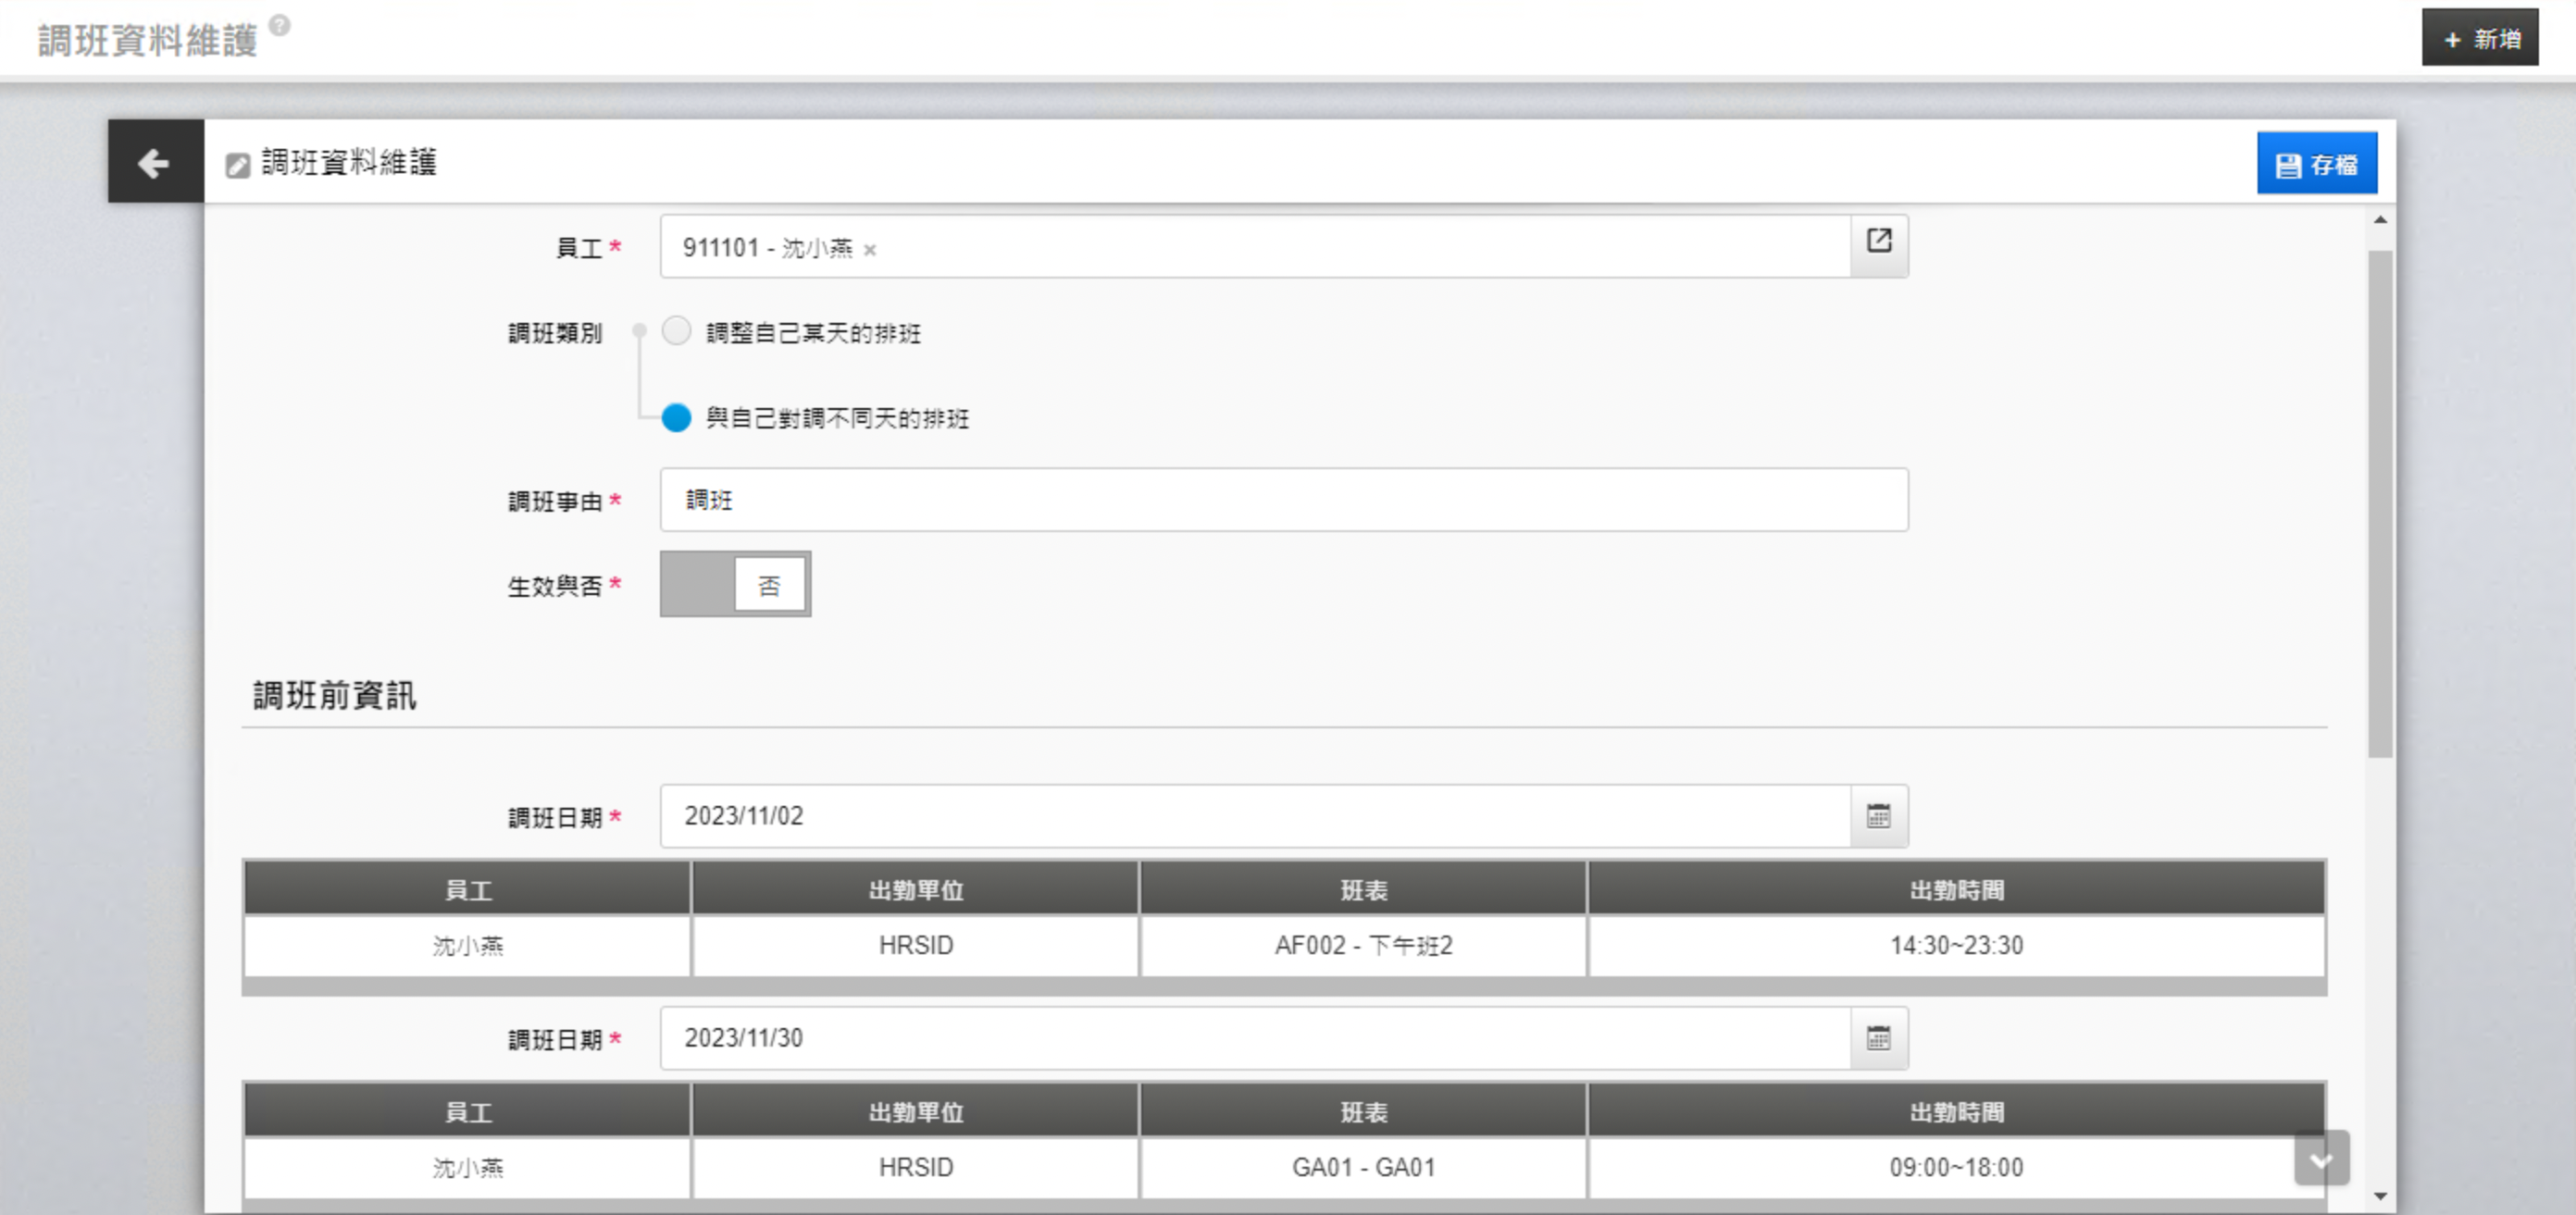Click the 09:00~18:00 time cell

pos(1956,1167)
